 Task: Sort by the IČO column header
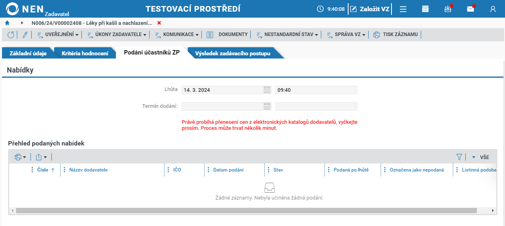click(177, 170)
